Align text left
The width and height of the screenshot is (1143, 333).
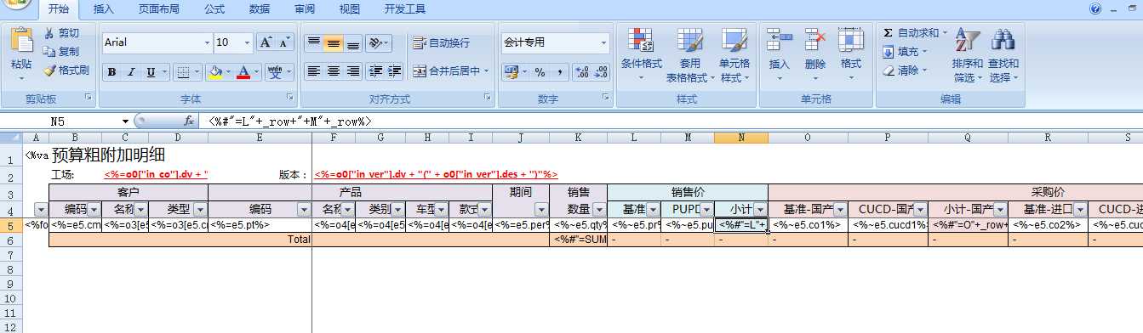point(313,71)
